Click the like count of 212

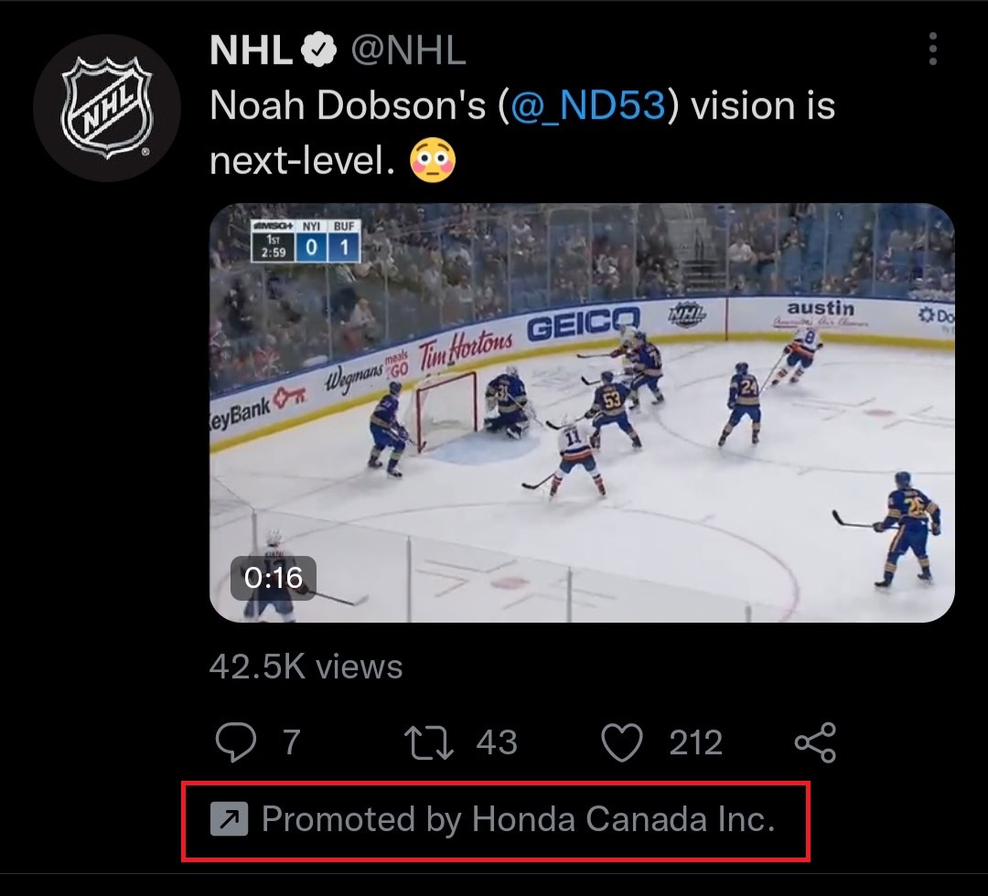click(695, 742)
